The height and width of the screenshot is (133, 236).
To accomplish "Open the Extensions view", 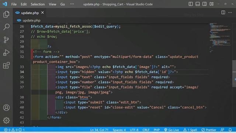I will [x=6, y=65].
